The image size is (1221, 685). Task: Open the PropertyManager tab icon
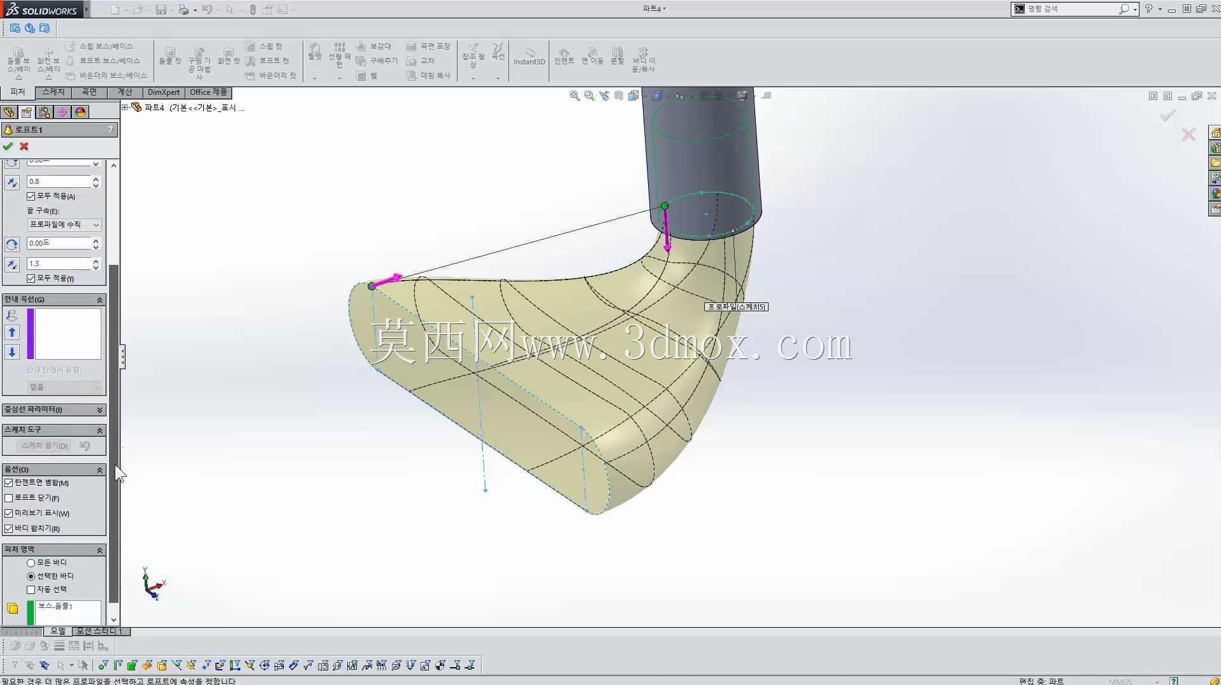point(27,112)
